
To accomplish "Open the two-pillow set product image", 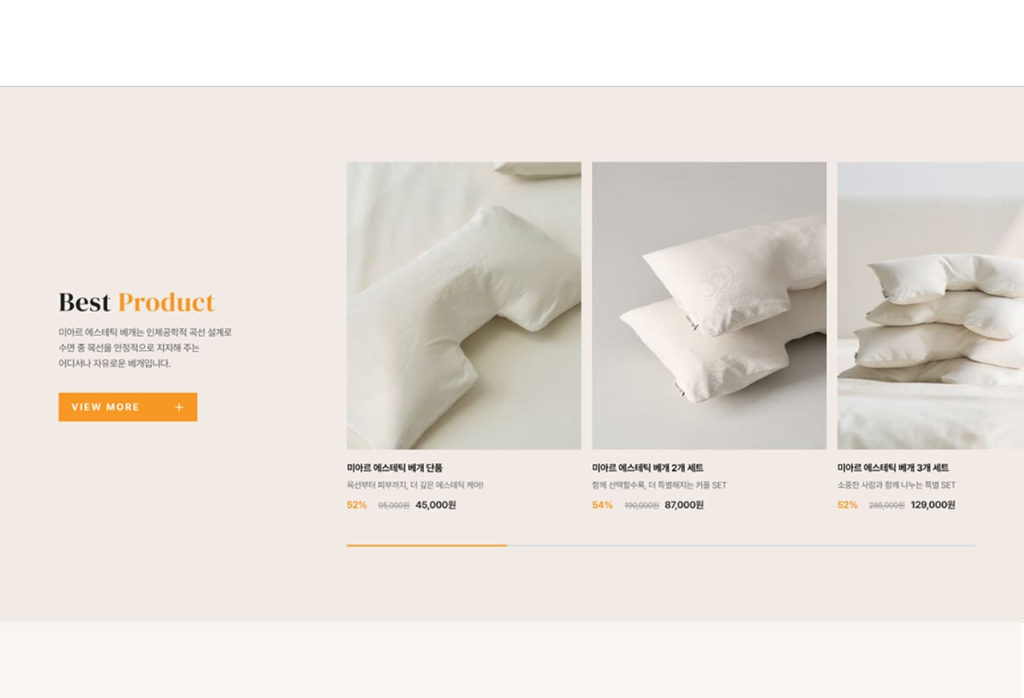I will point(709,306).
